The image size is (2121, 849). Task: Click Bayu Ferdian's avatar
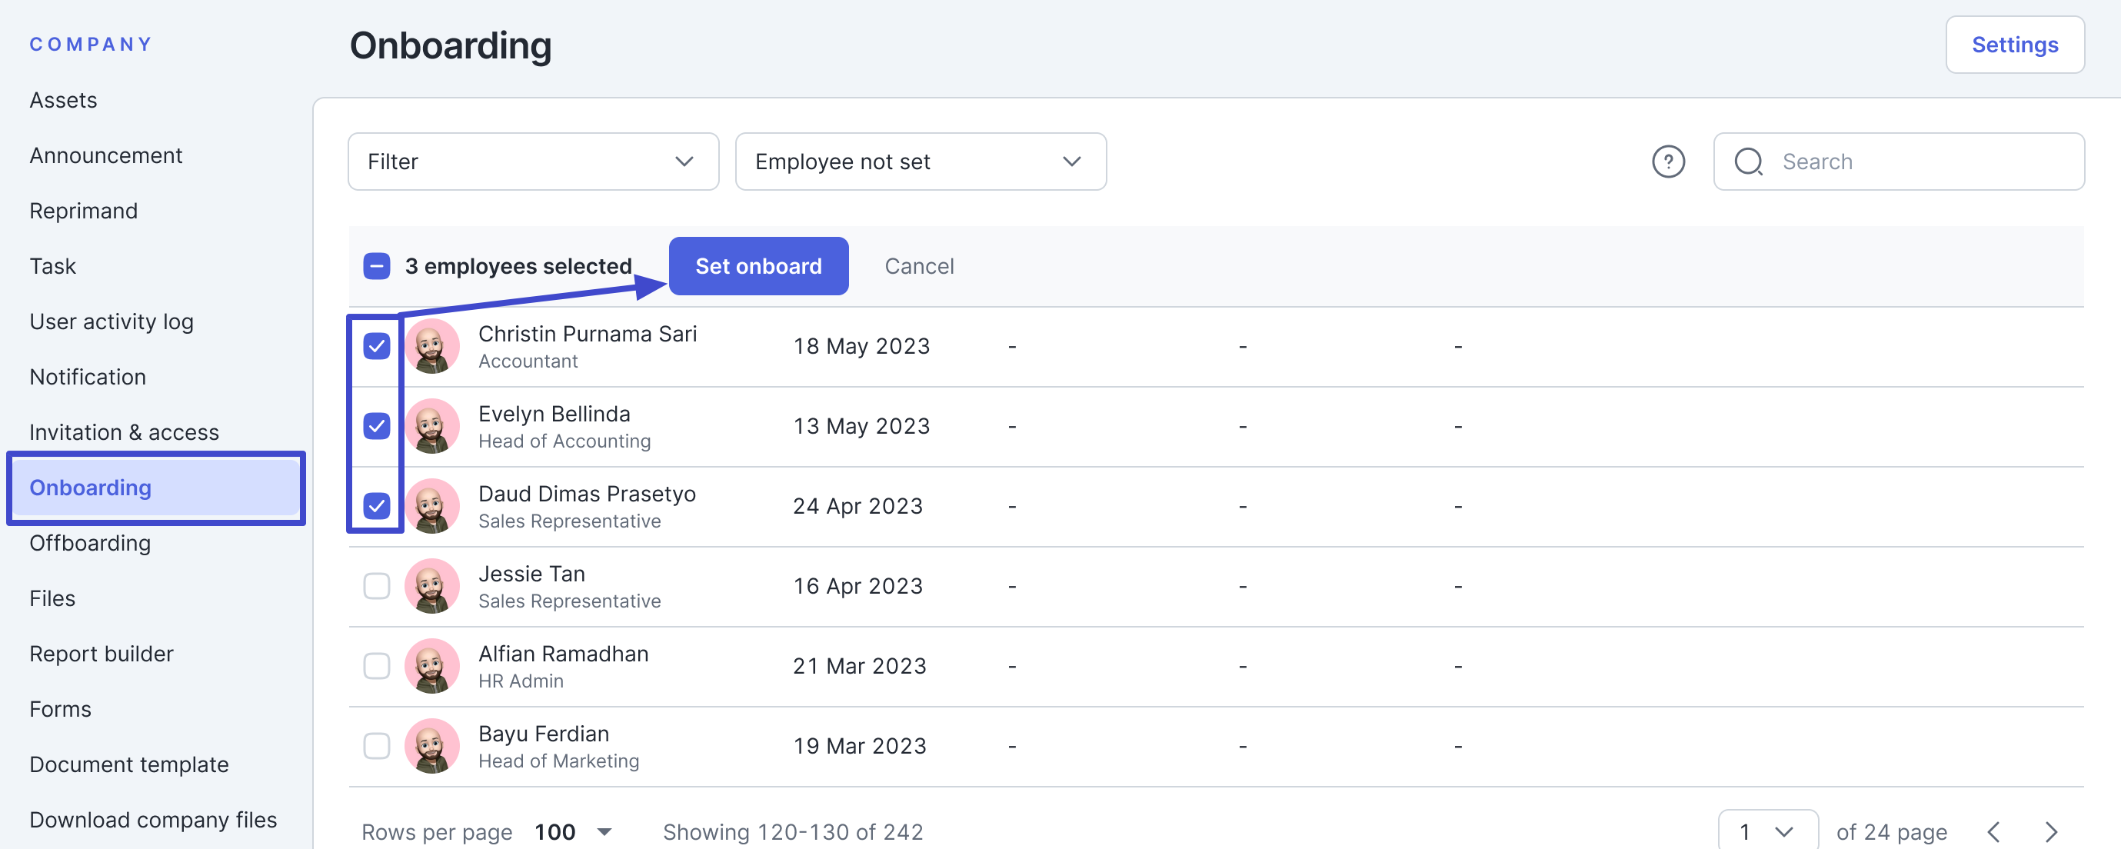(431, 745)
